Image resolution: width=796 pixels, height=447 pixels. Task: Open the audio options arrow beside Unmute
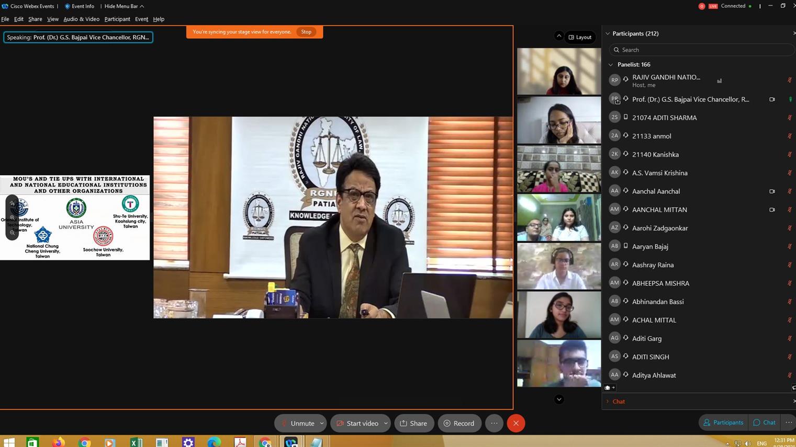[322, 423]
